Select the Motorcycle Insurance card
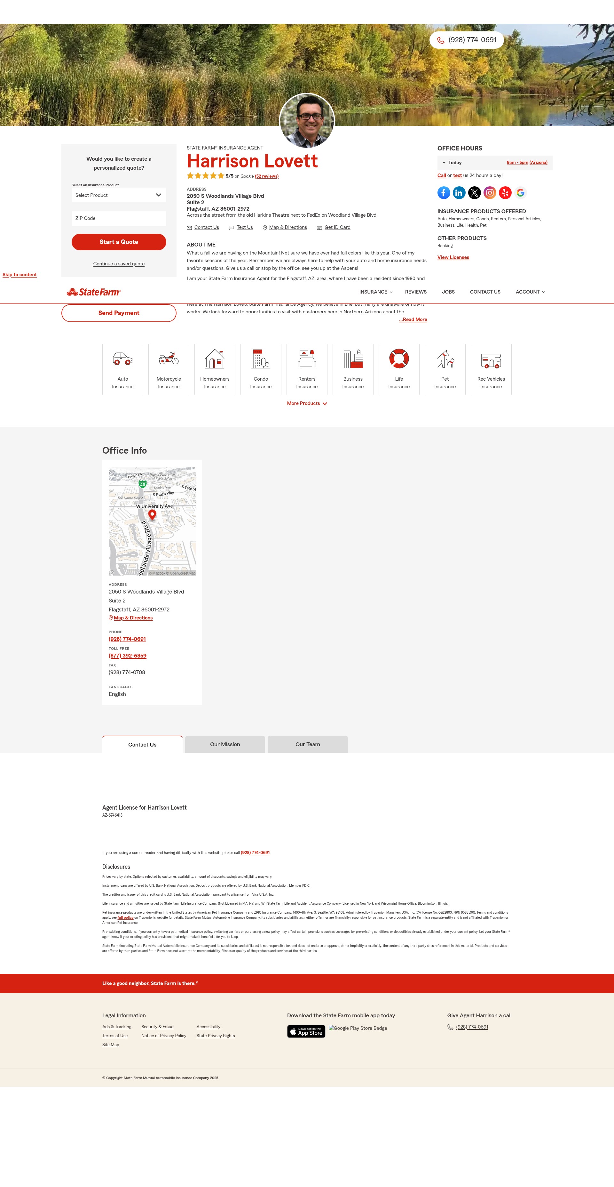614x1187 pixels. (169, 369)
